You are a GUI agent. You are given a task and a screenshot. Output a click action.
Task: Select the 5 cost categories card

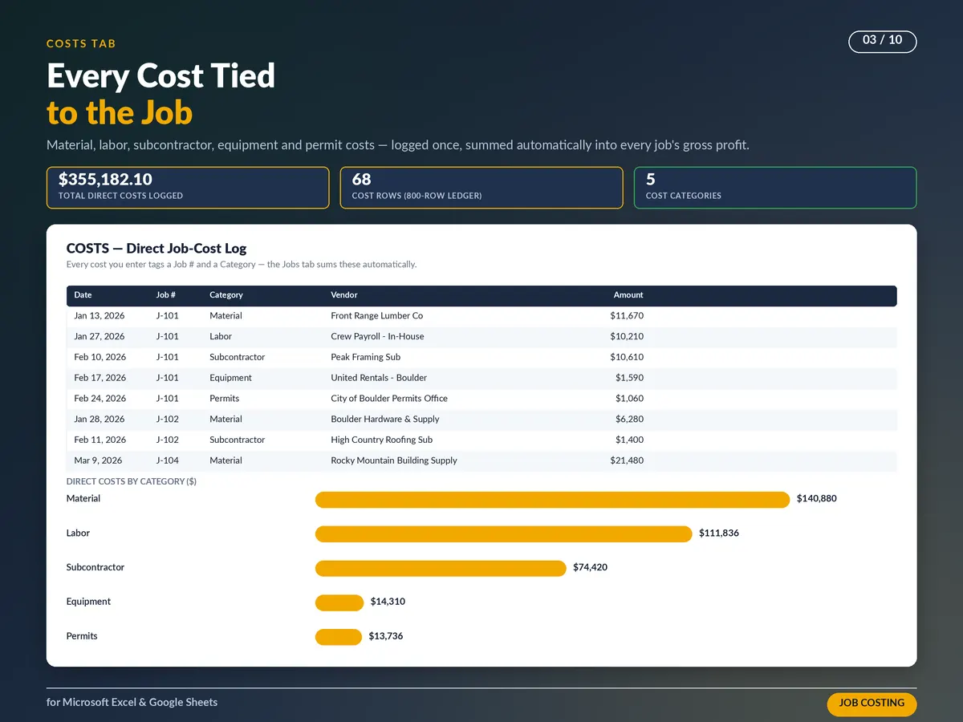point(775,188)
